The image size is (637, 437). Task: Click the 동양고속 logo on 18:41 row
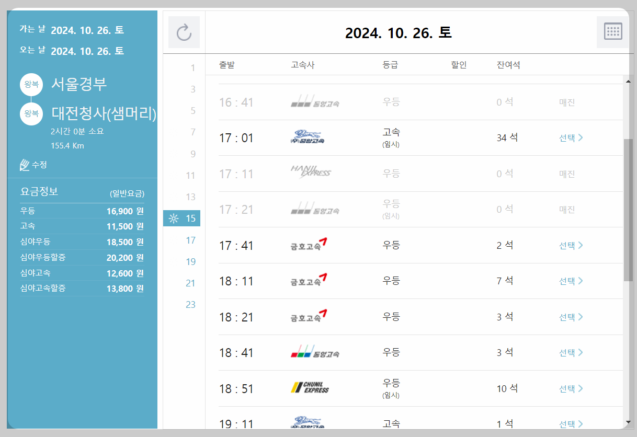315,352
